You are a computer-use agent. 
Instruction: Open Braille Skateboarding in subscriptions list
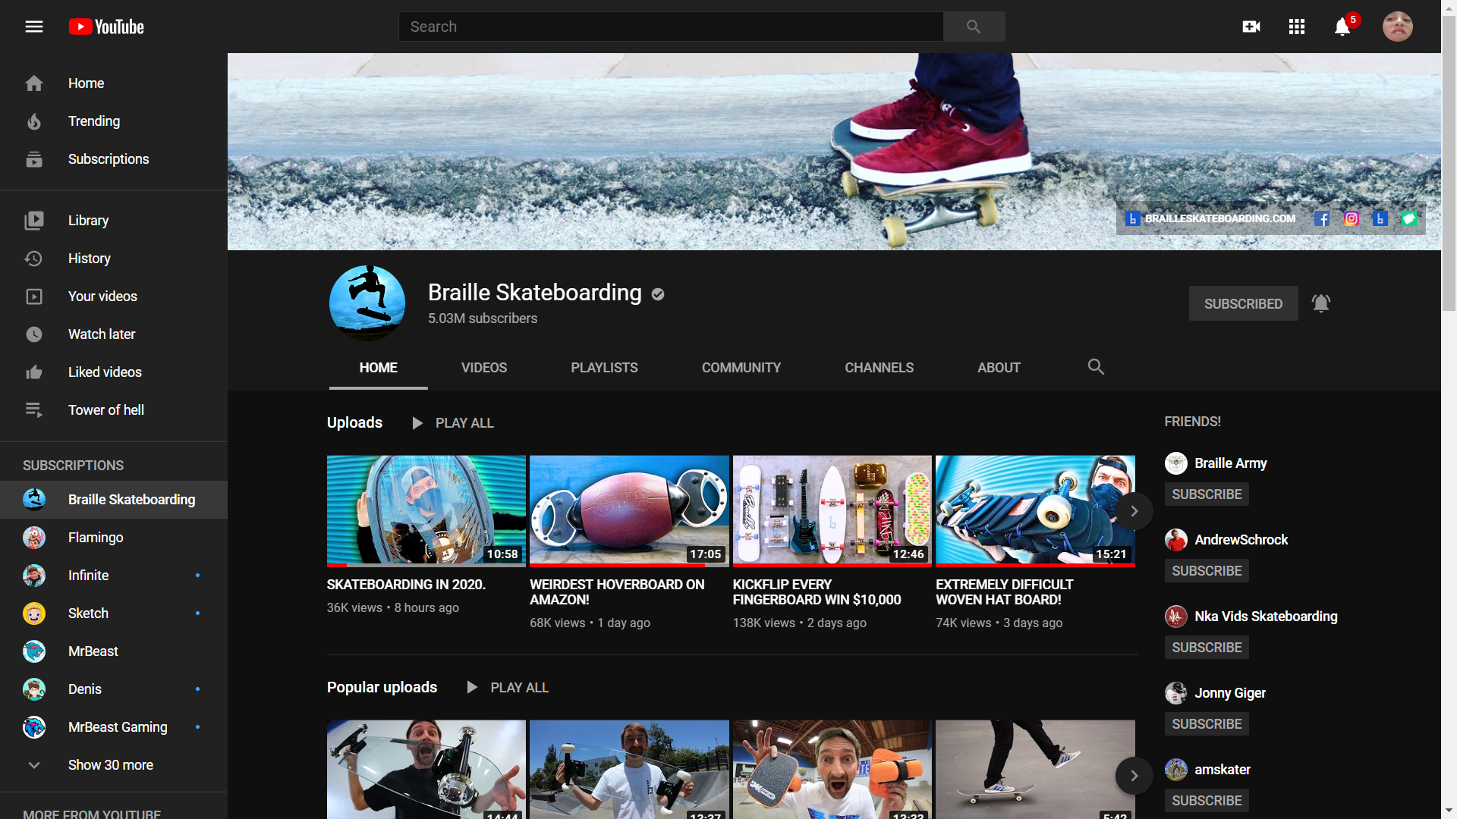point(114,500)
